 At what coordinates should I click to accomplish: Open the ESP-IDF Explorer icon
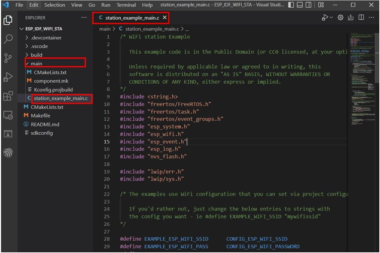pyautogui.click(x=8, y=152)
